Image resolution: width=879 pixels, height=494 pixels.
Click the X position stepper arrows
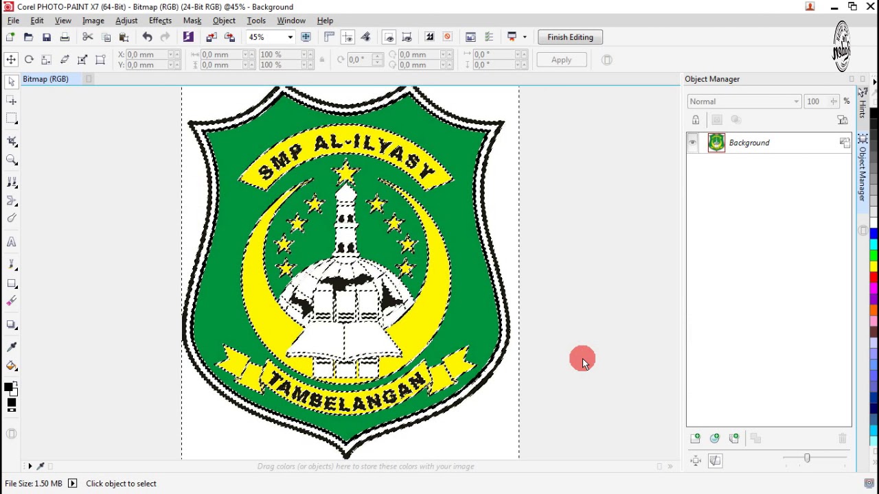(x=174, y=54)
